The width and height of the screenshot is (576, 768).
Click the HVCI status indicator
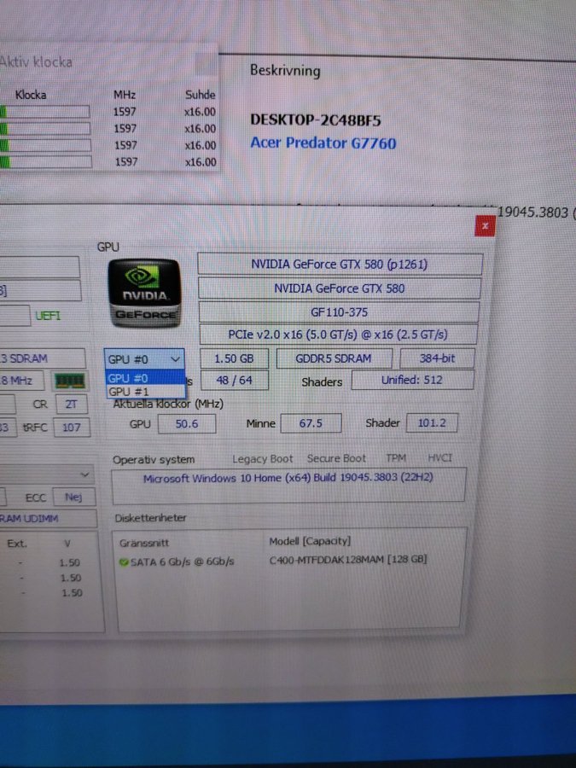click(440, 458)
